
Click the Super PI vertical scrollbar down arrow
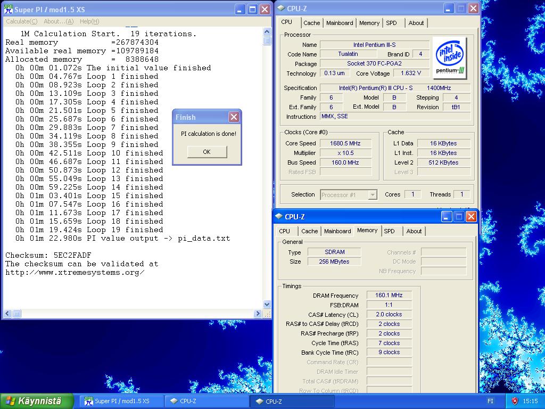coord(267,304)
